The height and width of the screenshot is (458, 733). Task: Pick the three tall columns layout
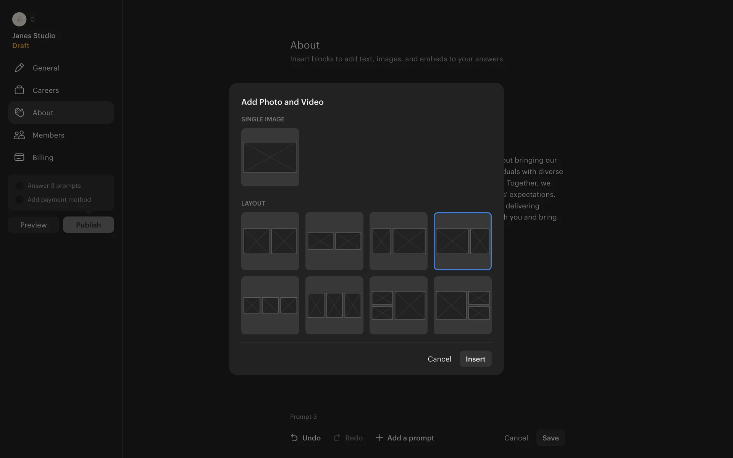click(334, 305)
